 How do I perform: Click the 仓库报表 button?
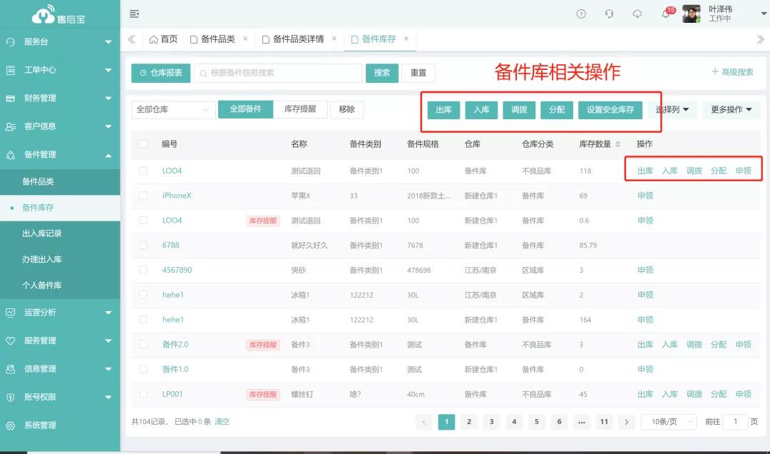coord(160,73)
